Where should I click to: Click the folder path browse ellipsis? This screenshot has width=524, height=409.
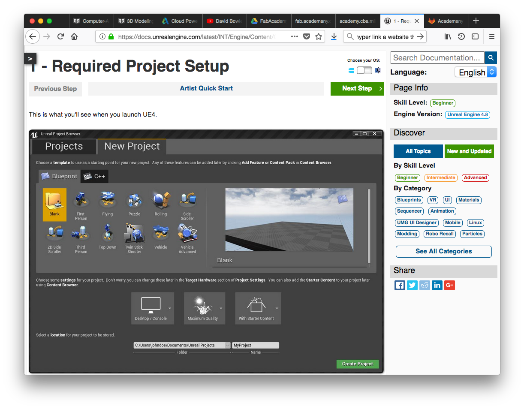pos(228,345)
